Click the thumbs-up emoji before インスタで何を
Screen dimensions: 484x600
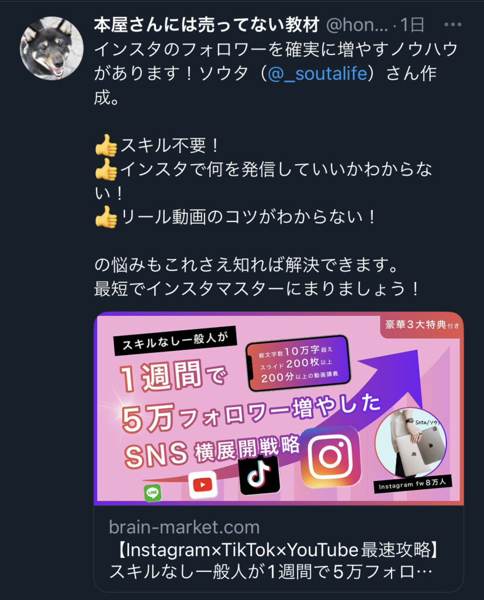coord(106,169)
